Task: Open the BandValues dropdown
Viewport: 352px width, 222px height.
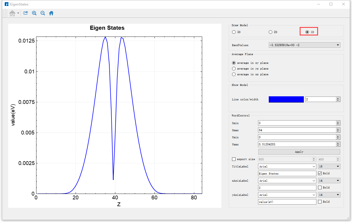Action: (304, 45)
